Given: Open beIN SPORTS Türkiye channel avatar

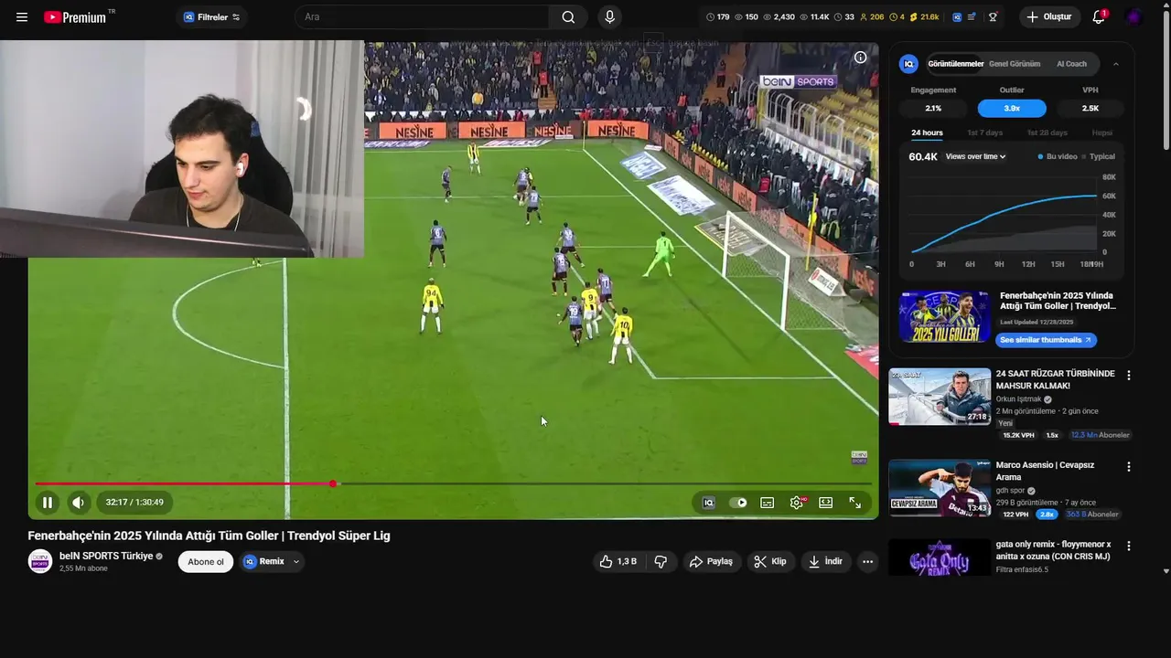Looking at the screenshot, I should click(40, 561).
